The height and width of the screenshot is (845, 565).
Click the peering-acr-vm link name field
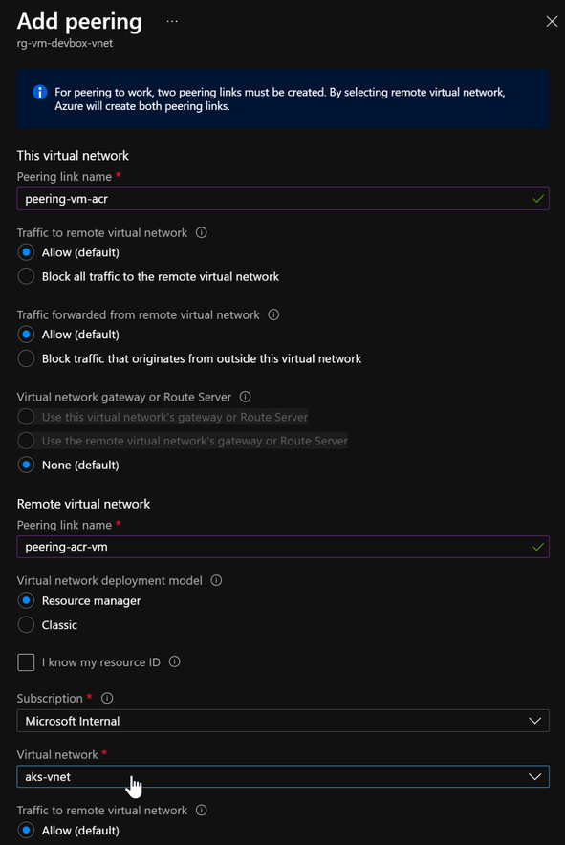tap(283, 547)
